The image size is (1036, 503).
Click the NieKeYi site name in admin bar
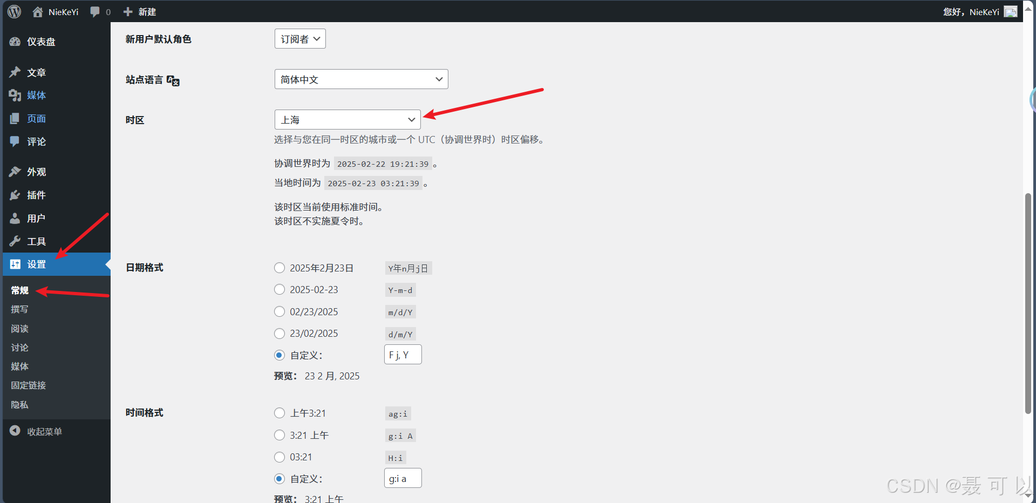63,12
